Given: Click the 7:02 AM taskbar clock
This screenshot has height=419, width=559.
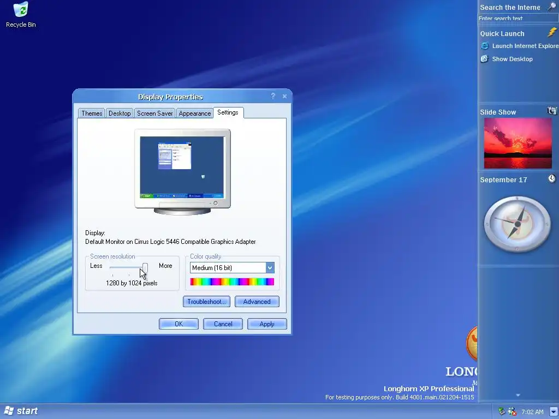Looking at the screenshot, I should 532,412.
